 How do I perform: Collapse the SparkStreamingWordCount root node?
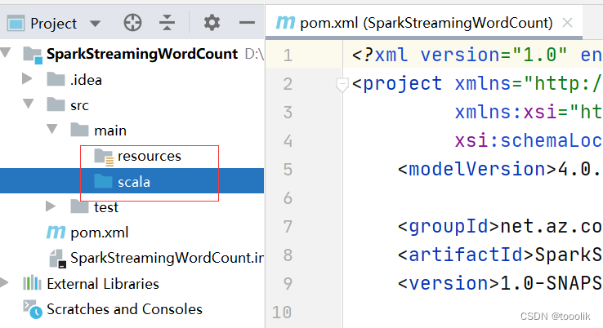tap(6, 52)
